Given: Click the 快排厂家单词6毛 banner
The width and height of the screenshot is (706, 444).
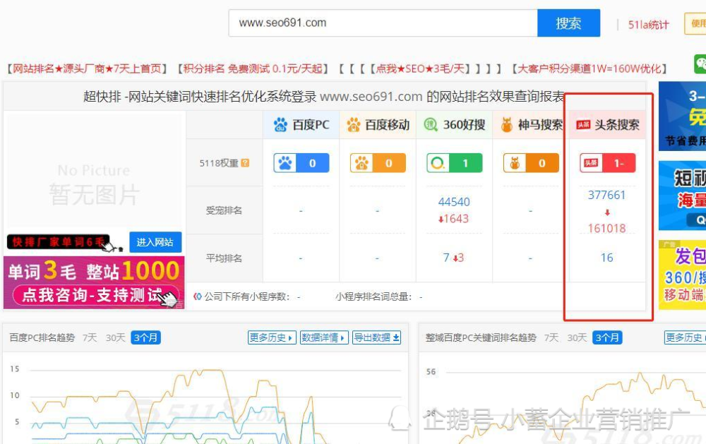Looking at the screenshot, I should 59,242.
